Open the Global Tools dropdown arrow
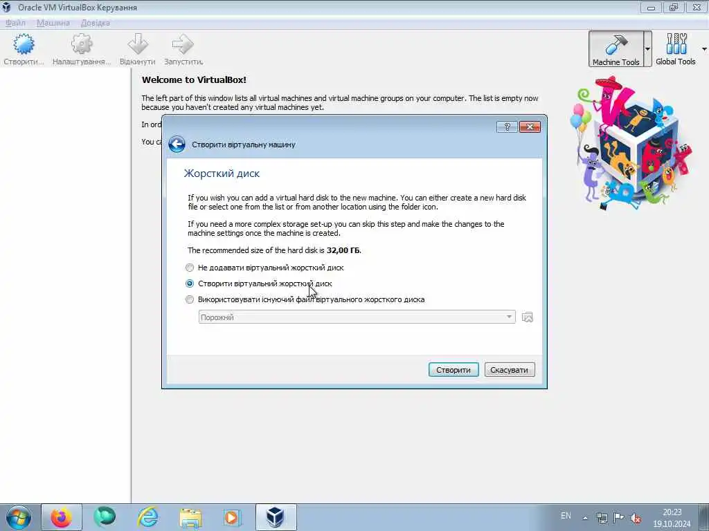The width and height of the screenshot is (709, 531). tap(704, 49)
